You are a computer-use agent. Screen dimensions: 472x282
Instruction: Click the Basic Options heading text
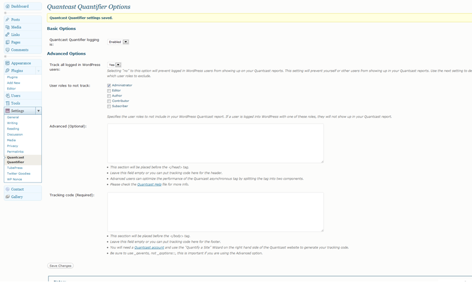click(x=61, y=29)
